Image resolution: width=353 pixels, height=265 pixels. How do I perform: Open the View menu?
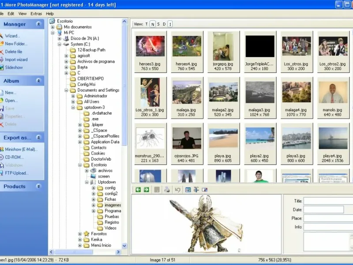pos(23,14)
